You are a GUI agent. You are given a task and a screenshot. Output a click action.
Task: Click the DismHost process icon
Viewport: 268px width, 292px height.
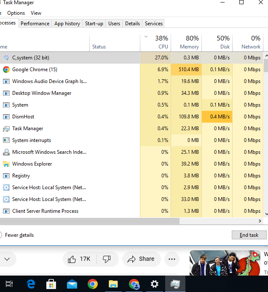pos(6,117)
